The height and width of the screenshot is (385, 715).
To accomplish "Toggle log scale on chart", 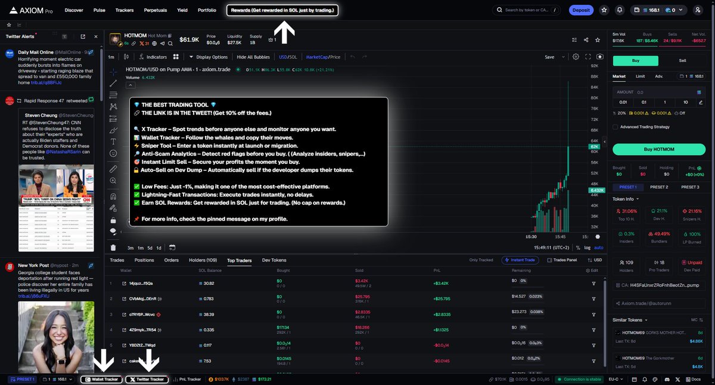I will click(587, 247).
